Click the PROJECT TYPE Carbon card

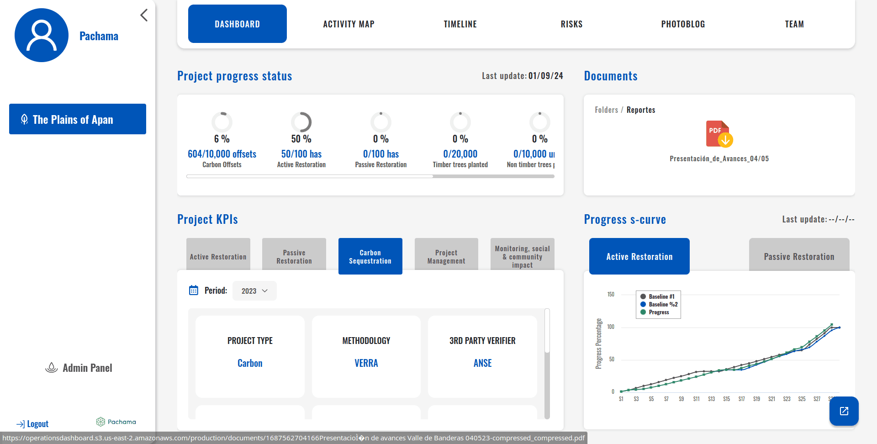250,356
